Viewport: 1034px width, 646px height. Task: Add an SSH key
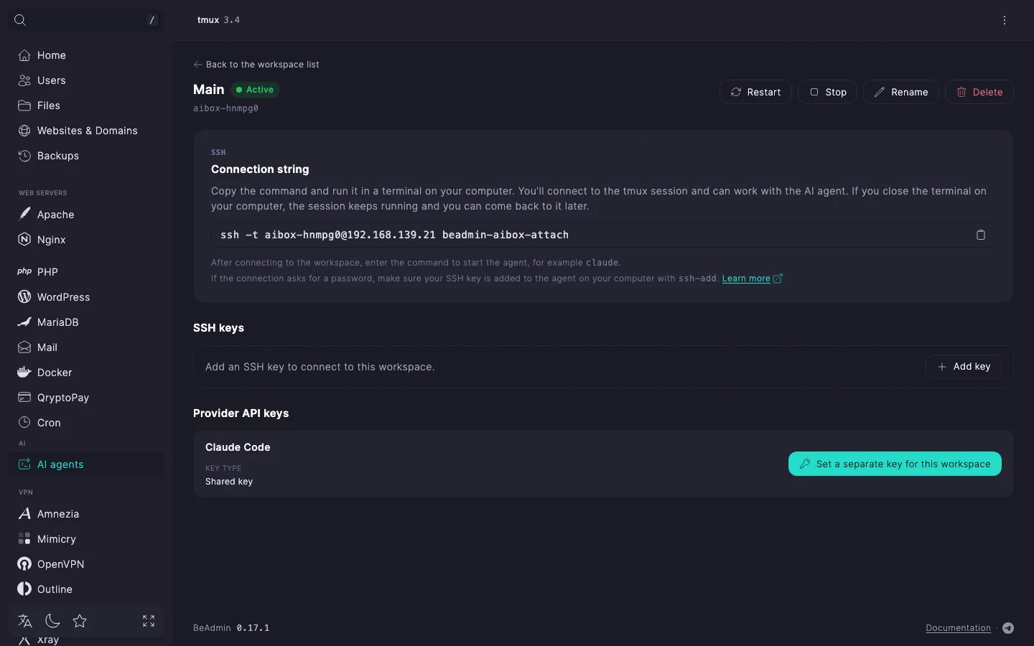[964, 367]
